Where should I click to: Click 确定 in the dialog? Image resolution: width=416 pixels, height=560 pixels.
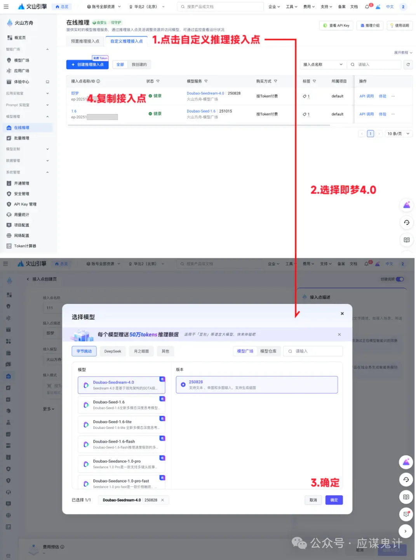coord(334,500)
